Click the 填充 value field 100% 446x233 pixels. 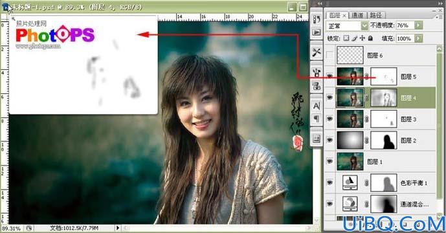click(x=406, y=38)
